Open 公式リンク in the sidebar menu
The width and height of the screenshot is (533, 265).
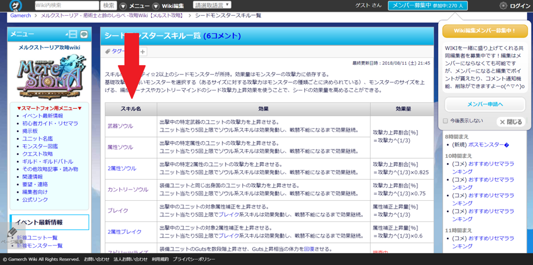[35, 199]
